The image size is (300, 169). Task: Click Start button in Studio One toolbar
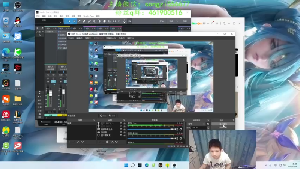tap(162, 21)
